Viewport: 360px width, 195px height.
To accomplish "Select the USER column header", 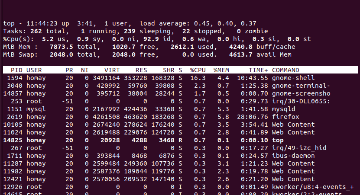I will [34, 70].
